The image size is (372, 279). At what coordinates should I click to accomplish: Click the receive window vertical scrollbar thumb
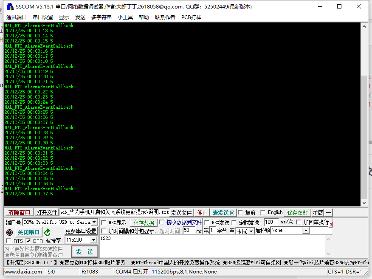point(364,137)
